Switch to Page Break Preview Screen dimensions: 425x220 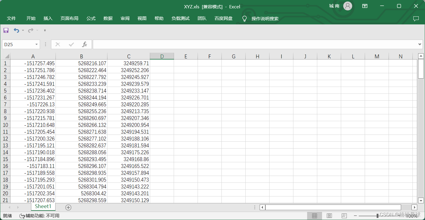(344, 216)
